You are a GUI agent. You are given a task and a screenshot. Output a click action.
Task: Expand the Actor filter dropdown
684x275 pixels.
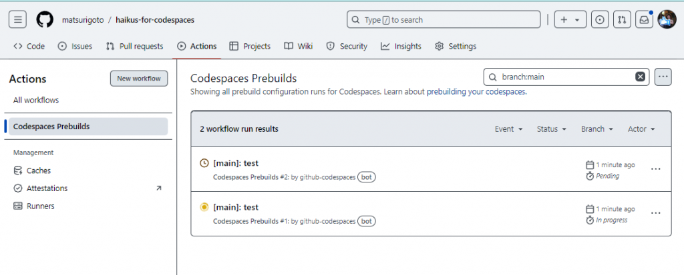(641, 129)
